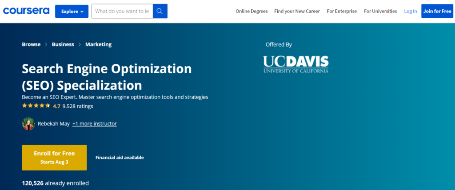The width and height of the screenshot is (455, 190).
Task: Select Business breadcrumb
Action: (63, 44)
